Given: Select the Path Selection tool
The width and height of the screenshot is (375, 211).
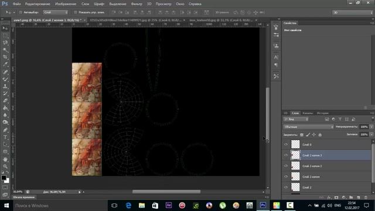Looking at the screenshot, I should coord(5,144).
